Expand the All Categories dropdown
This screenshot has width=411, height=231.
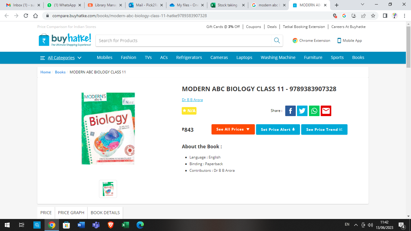click(61, 58)
